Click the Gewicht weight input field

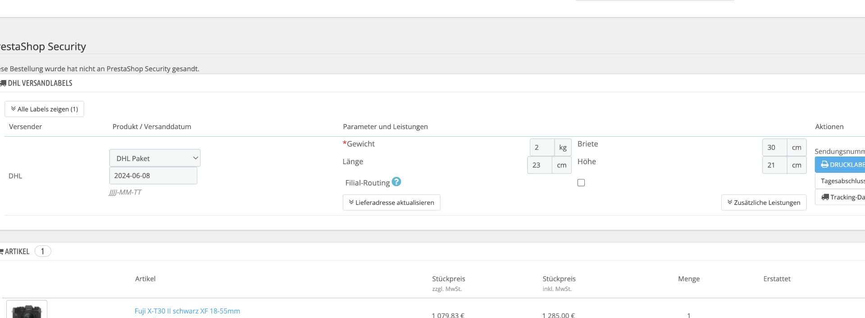pyautogui.click(x=542, y=148)
